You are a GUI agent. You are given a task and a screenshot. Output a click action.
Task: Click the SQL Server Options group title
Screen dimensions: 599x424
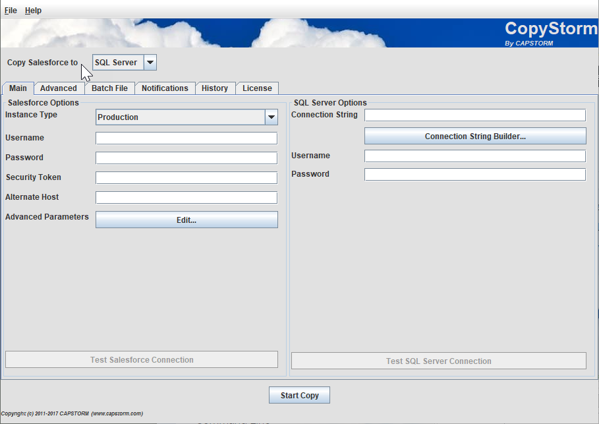330,102
